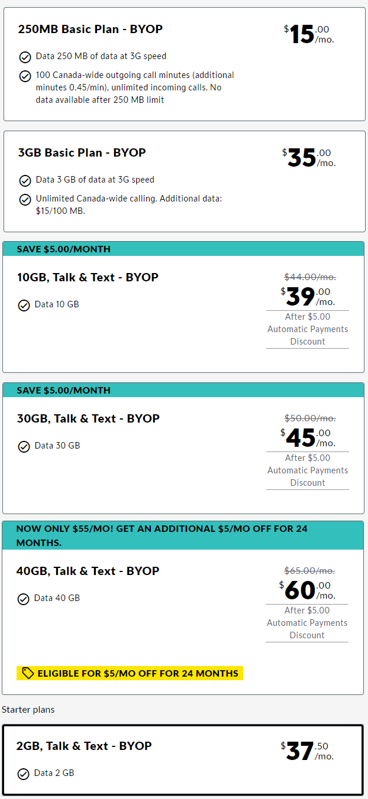The width and height of the screenshot is (368, 799).
Task: Click checkmark icon beside Data 250 MB
Action: (x=25, y=57)
